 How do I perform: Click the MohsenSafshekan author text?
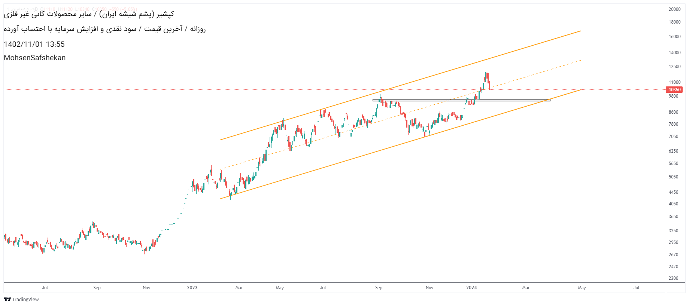(x=35, y=58)
